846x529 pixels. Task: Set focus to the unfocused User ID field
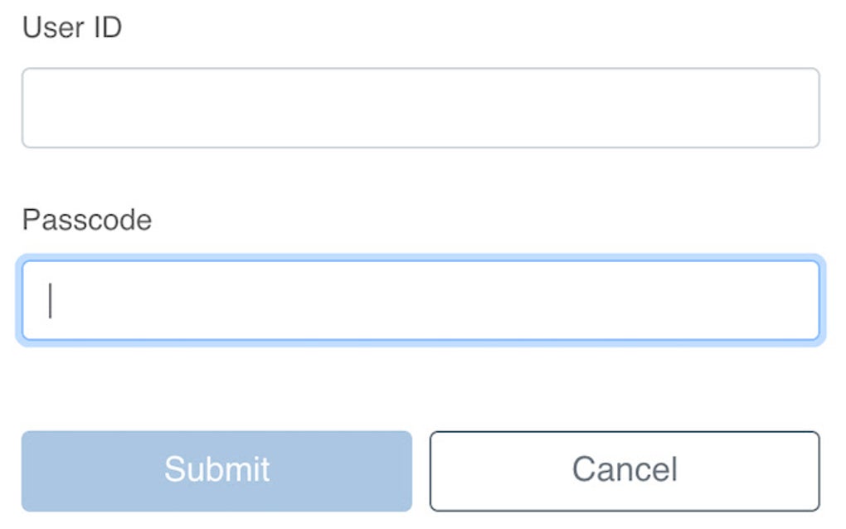pos(421,108)
